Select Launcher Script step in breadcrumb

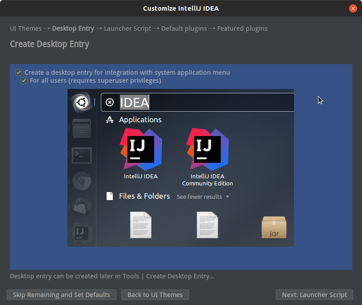pyautogui.click(x=127, y=28)
